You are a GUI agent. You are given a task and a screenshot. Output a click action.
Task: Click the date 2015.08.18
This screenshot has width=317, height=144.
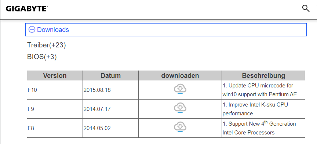click(x=97, y=90)
